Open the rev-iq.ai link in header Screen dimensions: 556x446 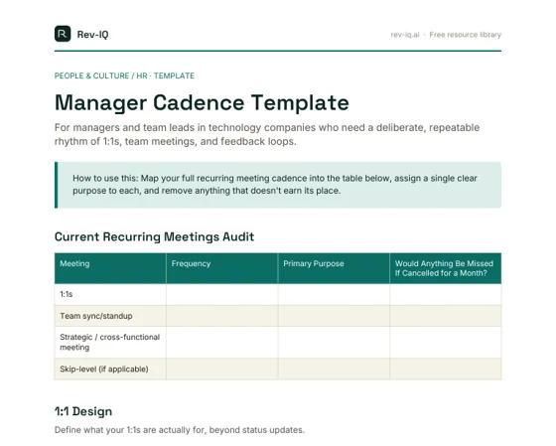[x=405, y=35]
